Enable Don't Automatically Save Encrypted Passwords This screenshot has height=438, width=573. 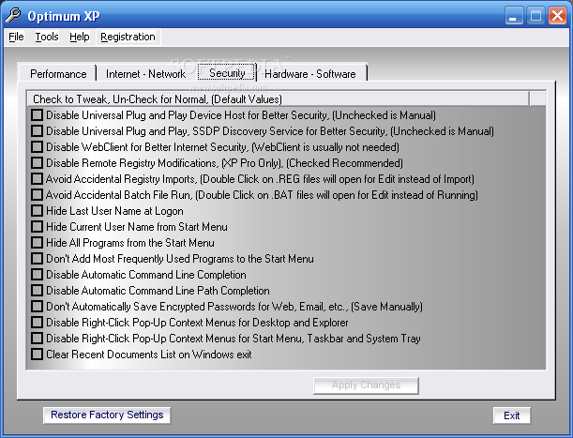(x=37, y=306)
